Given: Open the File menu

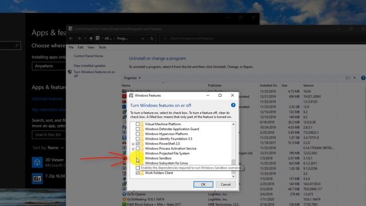Looking at the screenshot, I should coord(71,47).
